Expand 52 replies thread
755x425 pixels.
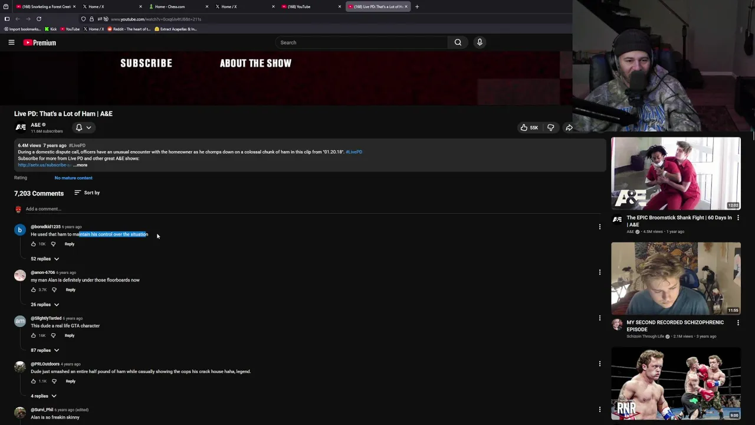point(45,259)
